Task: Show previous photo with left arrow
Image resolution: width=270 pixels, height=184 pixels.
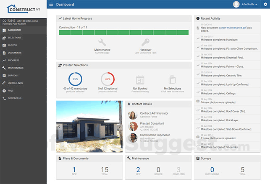Action: [59, 126]
